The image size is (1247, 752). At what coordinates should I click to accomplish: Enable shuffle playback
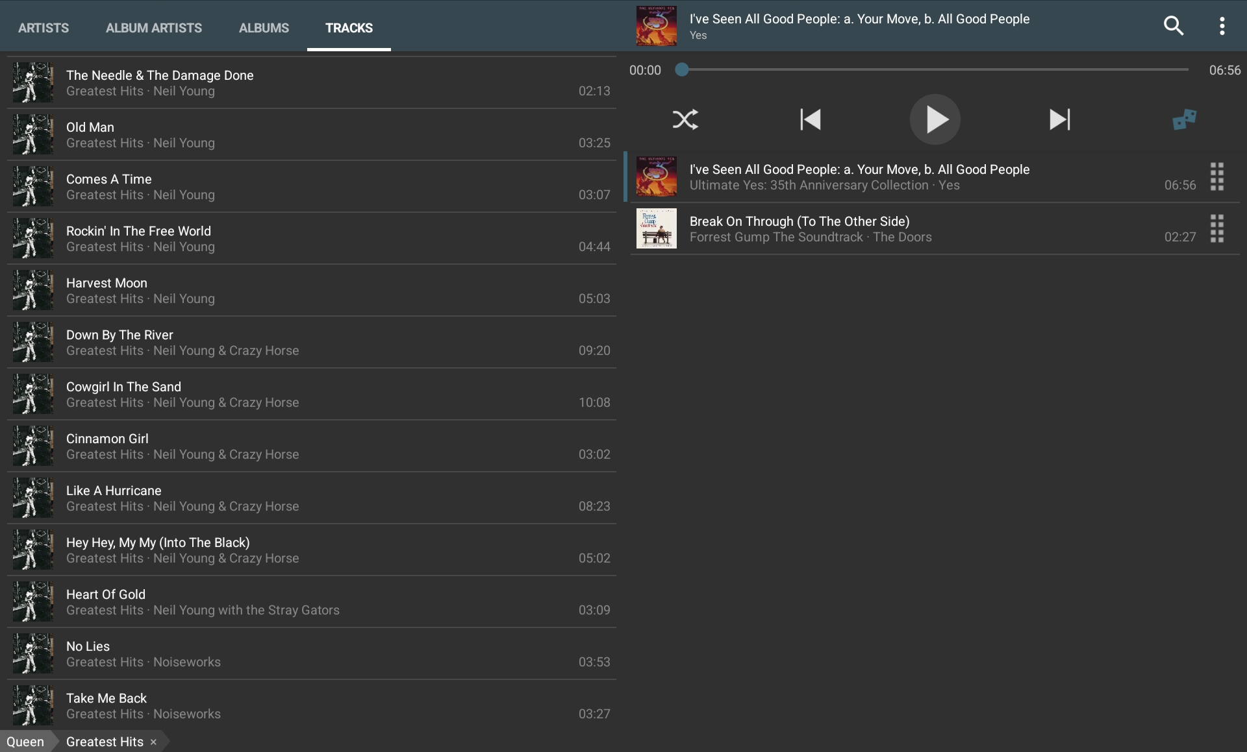tap(685, 119)
